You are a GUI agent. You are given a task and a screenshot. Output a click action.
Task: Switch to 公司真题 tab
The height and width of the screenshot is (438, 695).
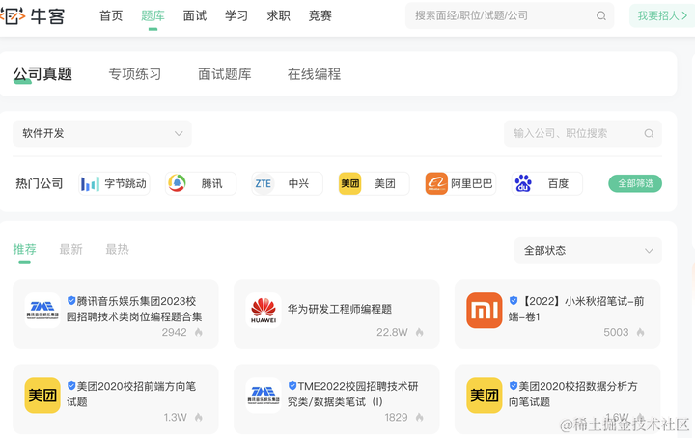(x=42, y=74)
